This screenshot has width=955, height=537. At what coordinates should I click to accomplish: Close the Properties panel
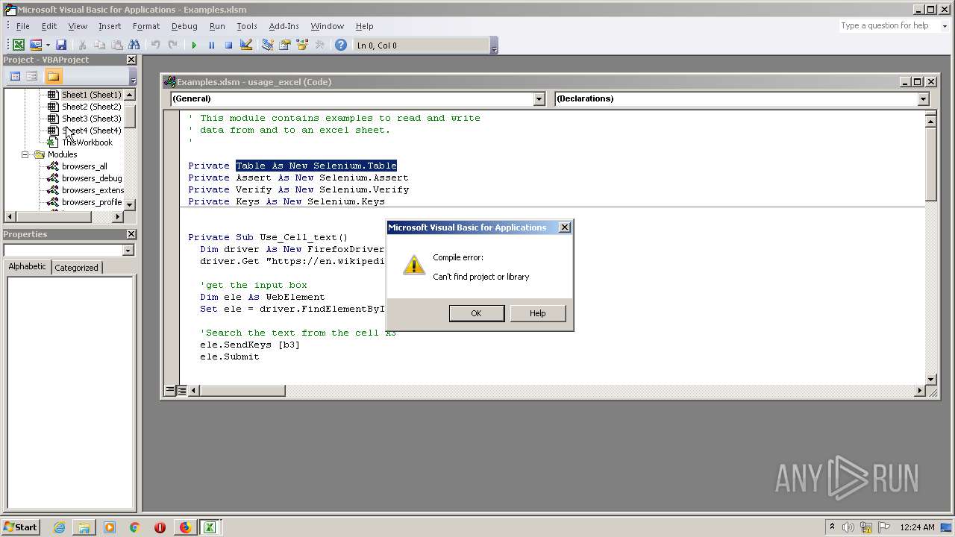(131, 234)
